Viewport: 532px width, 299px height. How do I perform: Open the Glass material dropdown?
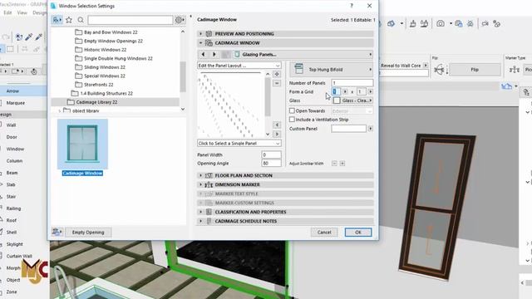(352, 100)
